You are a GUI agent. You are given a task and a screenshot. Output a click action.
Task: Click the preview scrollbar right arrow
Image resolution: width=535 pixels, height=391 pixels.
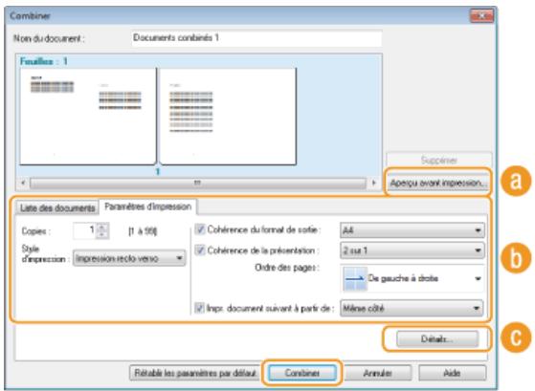click(373, 183)
